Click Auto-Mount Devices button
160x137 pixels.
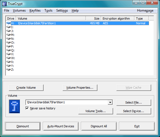pyautogui.click(x=61, y=126)
